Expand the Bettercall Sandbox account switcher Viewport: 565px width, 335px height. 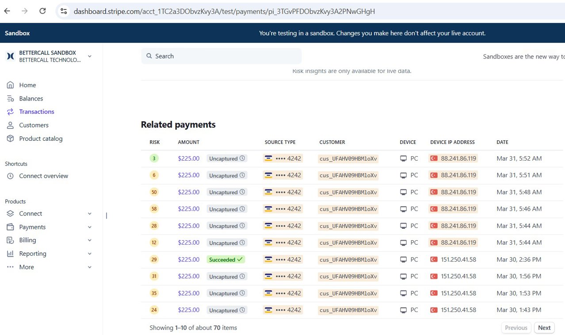tap(90, 56)
